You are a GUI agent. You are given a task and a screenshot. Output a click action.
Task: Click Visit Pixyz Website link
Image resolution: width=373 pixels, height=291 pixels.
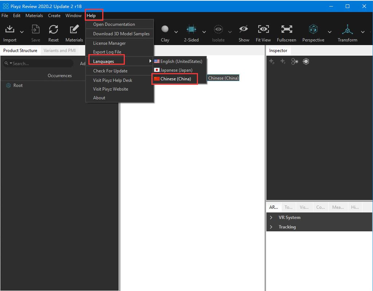[x=111, y=89]
